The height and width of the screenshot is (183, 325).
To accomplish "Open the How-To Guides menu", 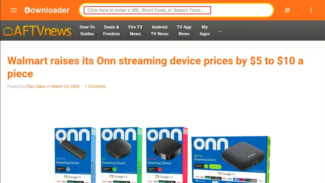I will [x=87, y=30].
